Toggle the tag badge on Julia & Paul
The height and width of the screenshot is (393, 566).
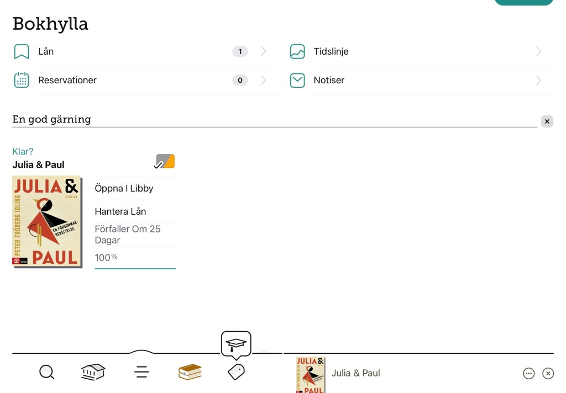(165, 161)
